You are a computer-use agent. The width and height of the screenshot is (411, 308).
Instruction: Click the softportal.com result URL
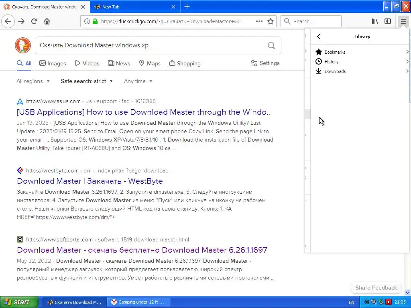108,239
